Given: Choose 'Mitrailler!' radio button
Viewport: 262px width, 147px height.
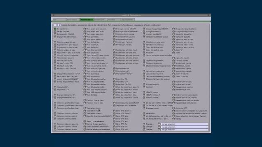Looking at the screenshot, I should [144, 53].
